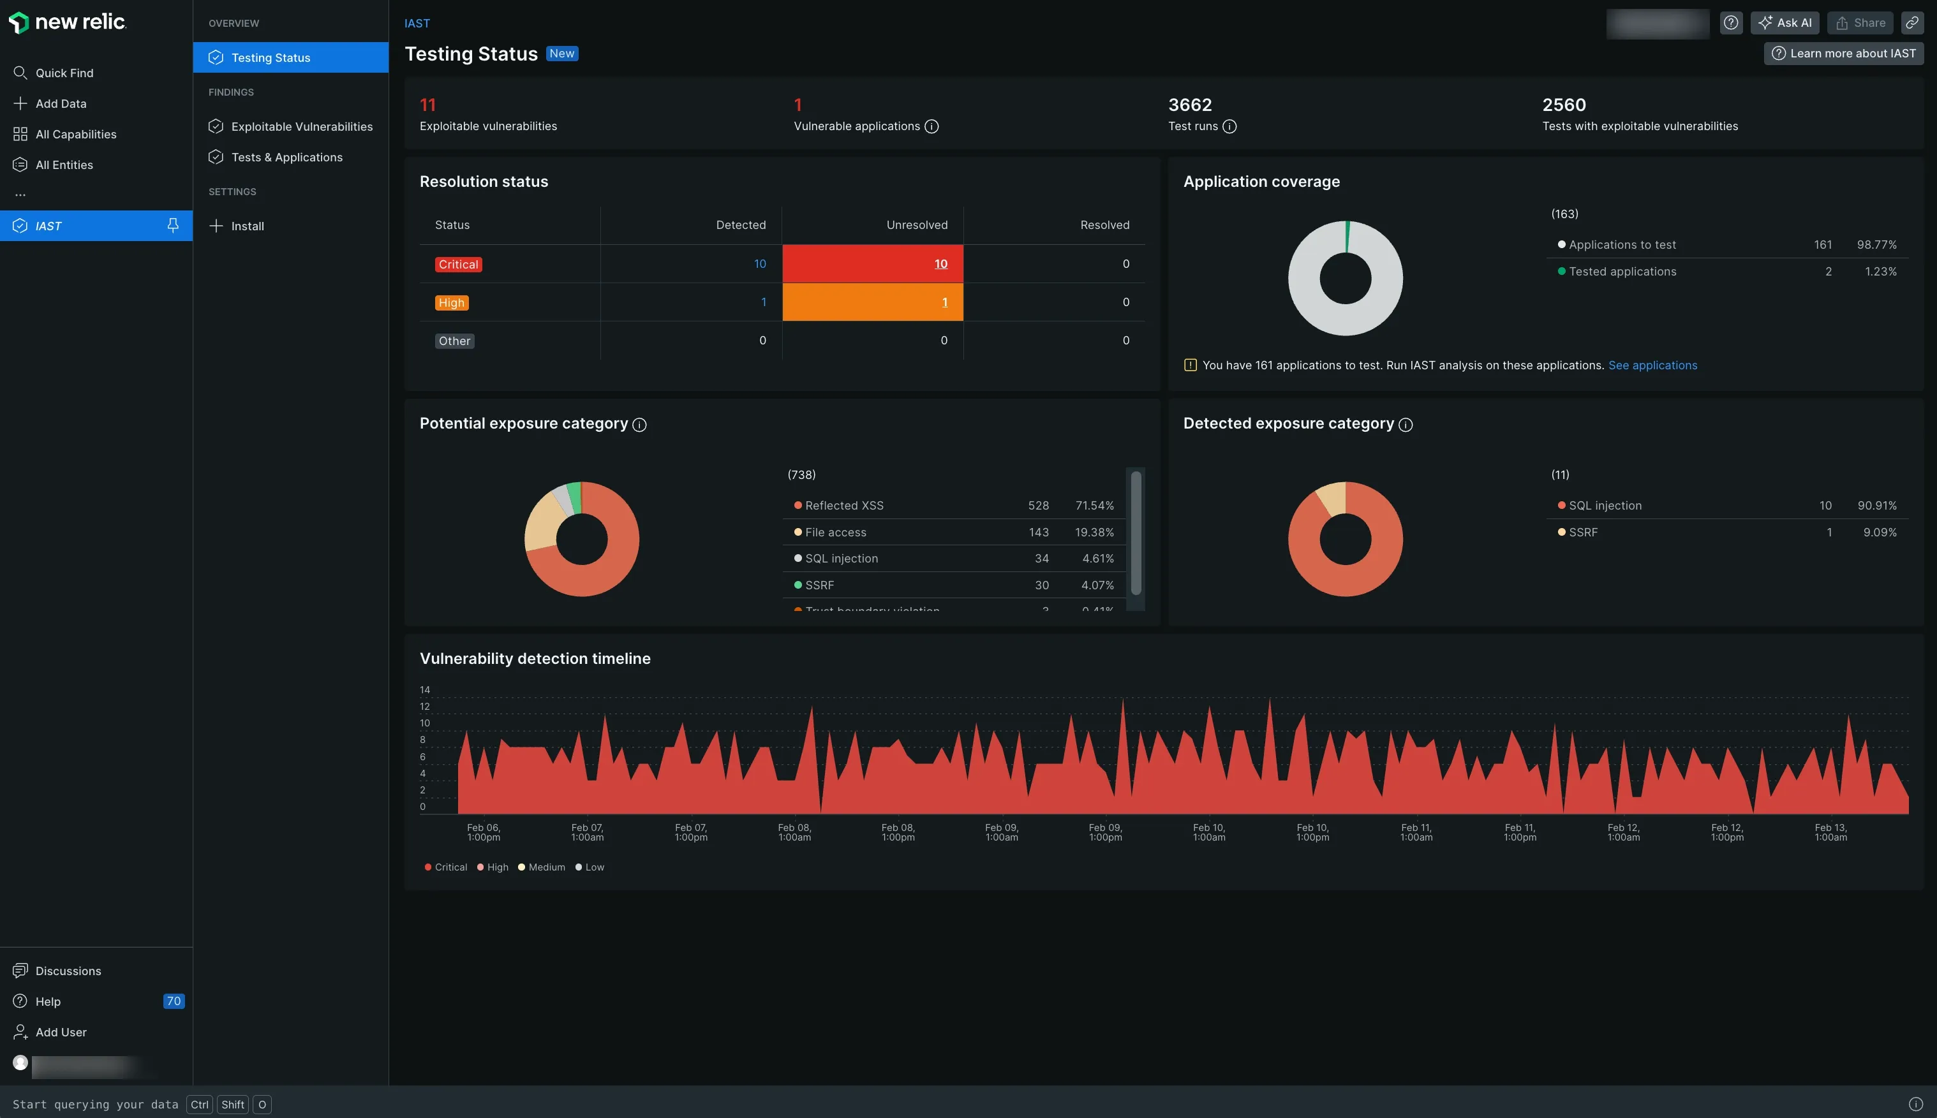
Task: Expand Tests & Applications findings section
Action: [286, 157]
